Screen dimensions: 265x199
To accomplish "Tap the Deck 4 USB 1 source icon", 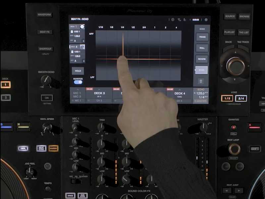I will pyautogui.click(x=72, y=52).
